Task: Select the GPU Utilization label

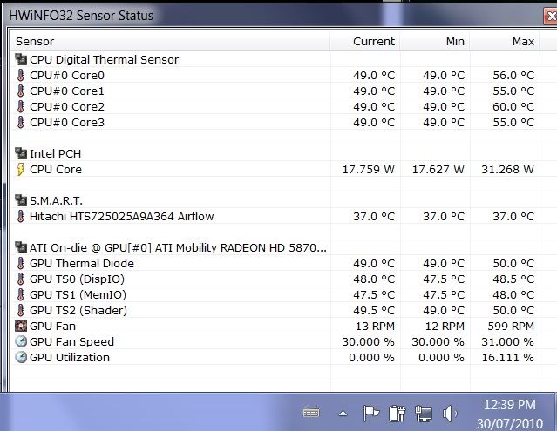Action: (70, 357)
